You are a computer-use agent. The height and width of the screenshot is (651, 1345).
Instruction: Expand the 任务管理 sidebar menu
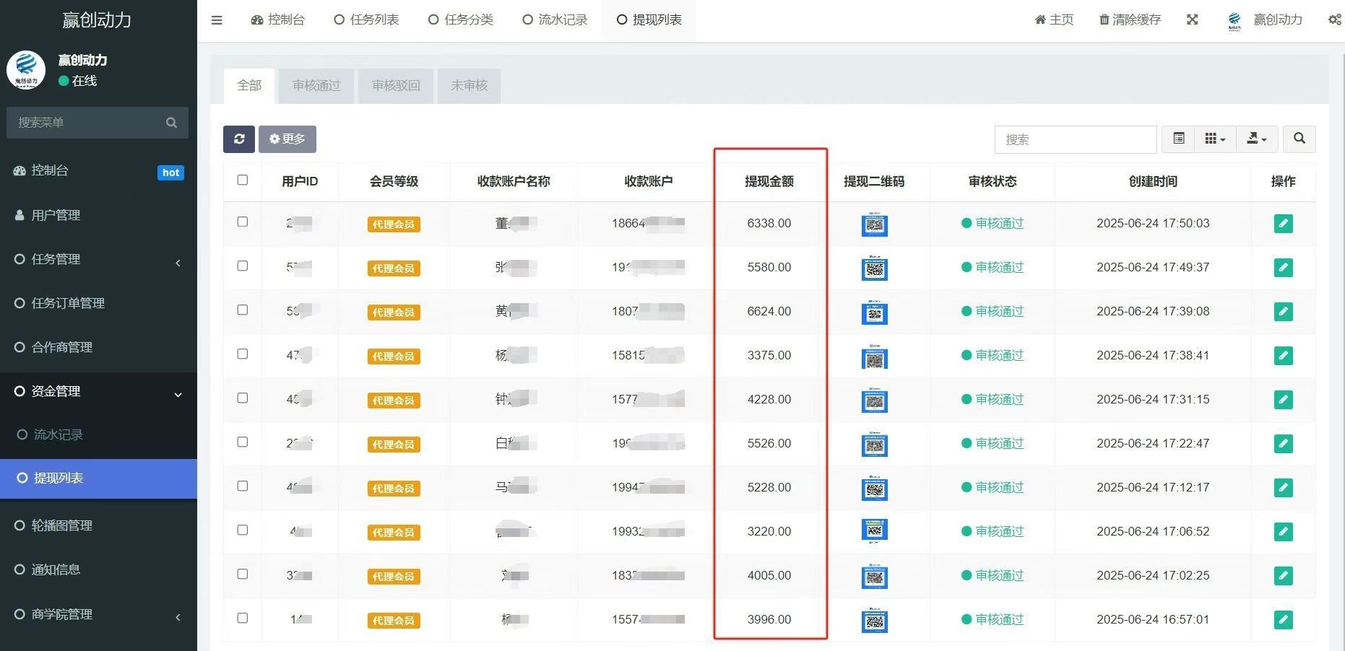98,259
